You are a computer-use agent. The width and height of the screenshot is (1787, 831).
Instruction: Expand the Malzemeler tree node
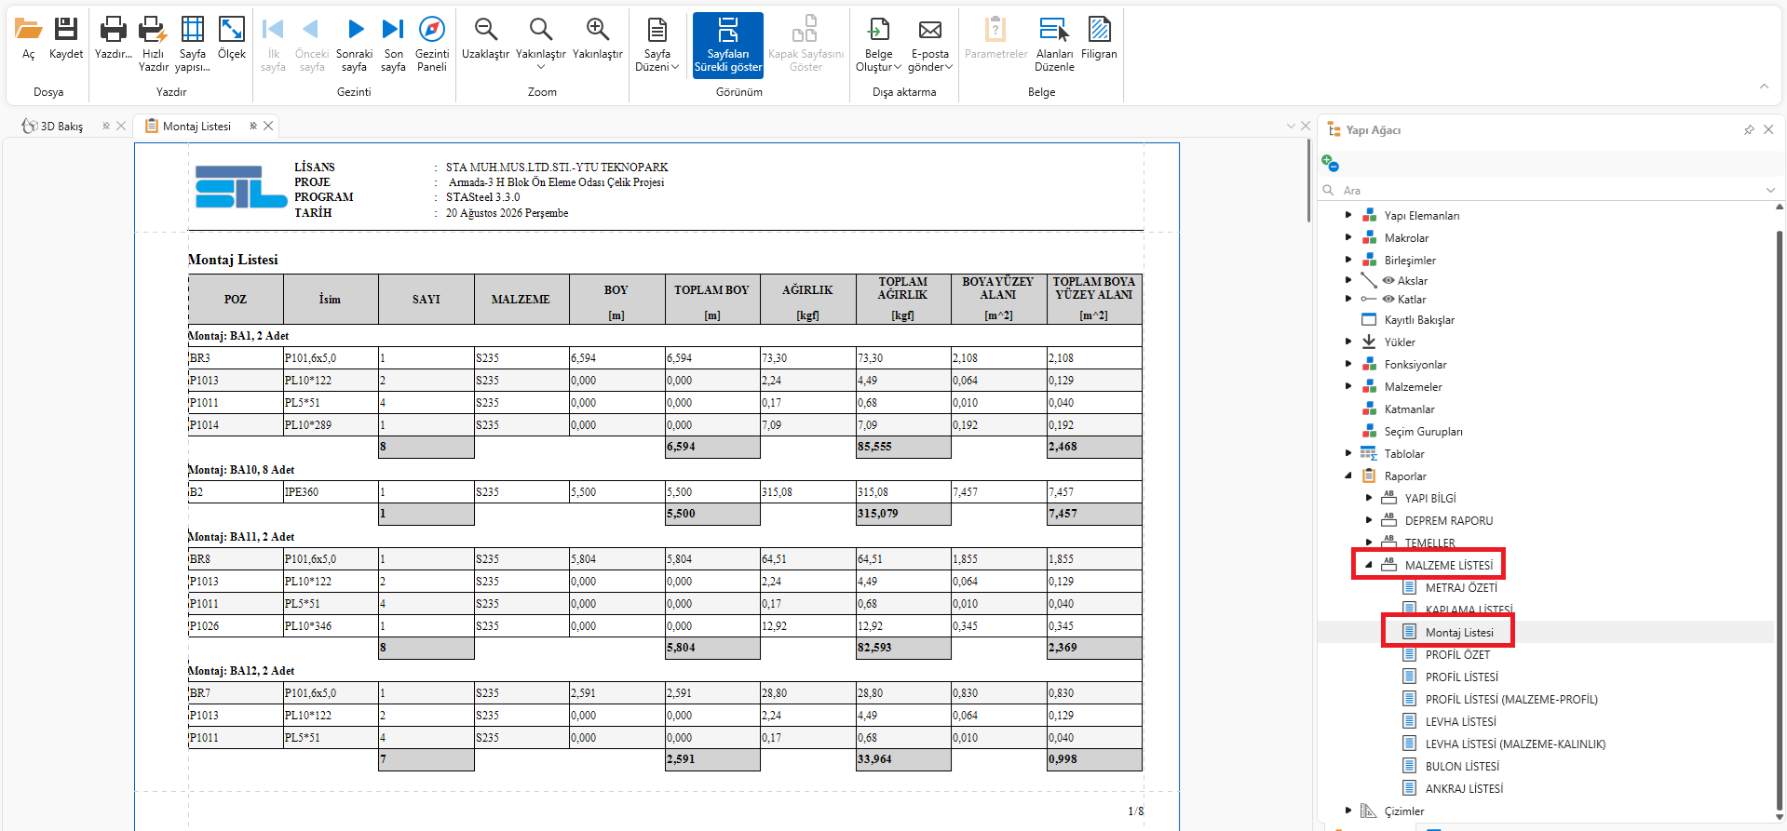click(x=1347, y=386)
